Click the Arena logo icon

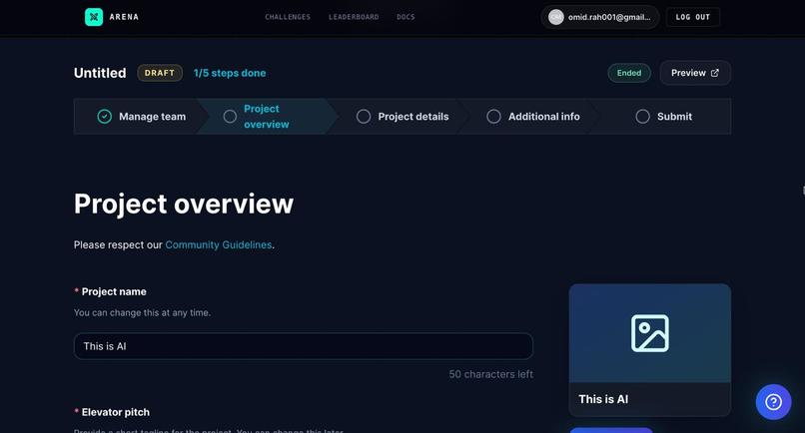(94, 17)
